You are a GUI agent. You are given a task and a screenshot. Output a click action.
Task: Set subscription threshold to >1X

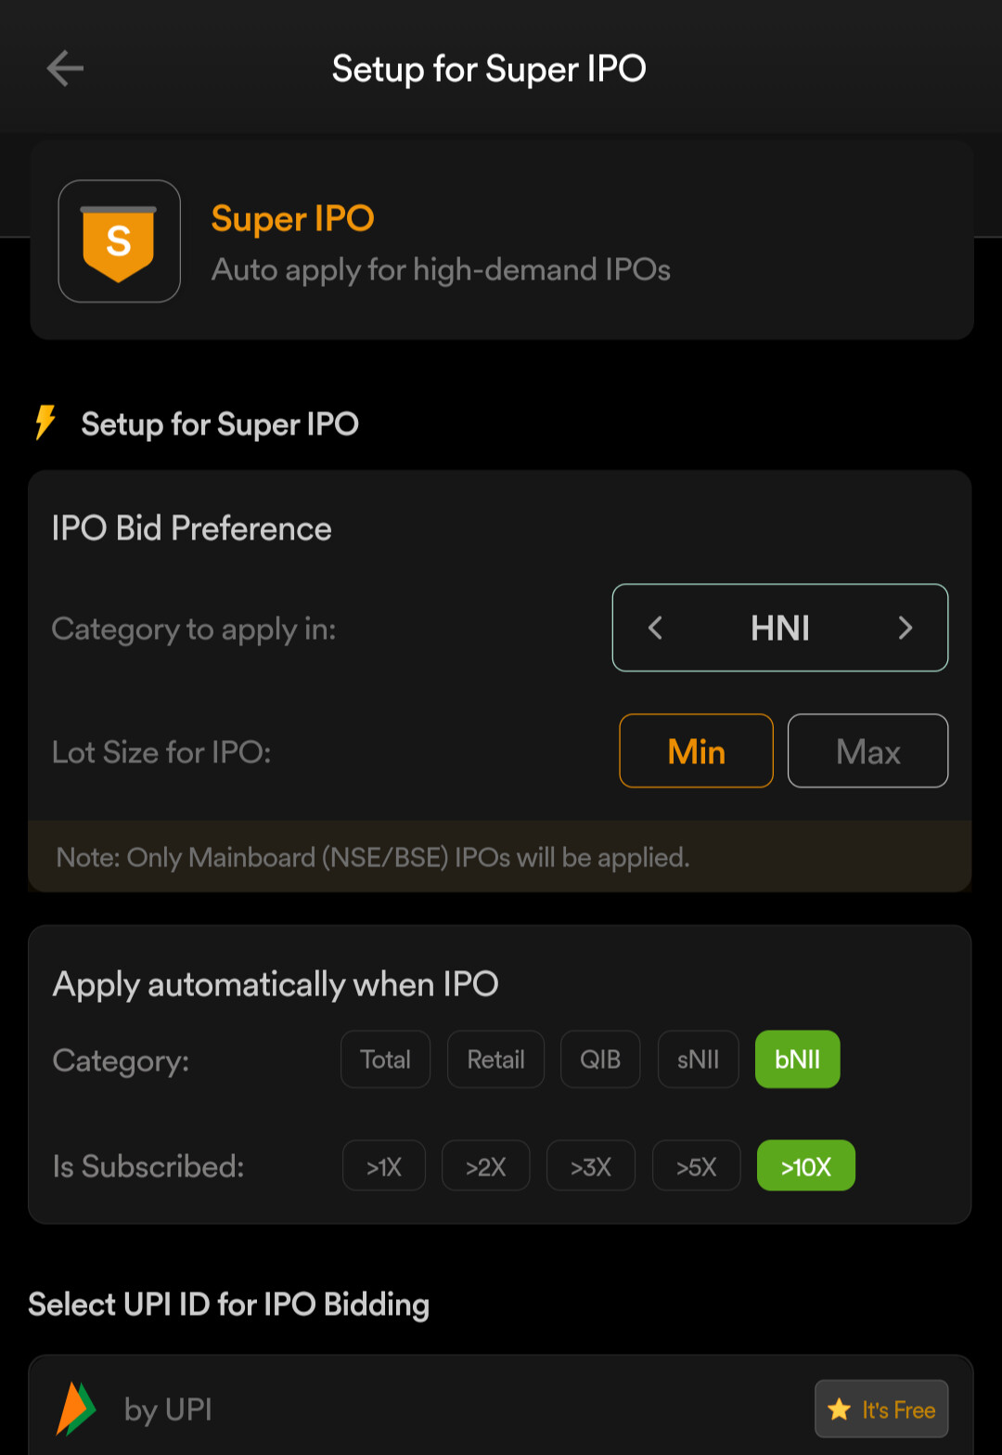pyautogui.click(x=383, y=1166)
